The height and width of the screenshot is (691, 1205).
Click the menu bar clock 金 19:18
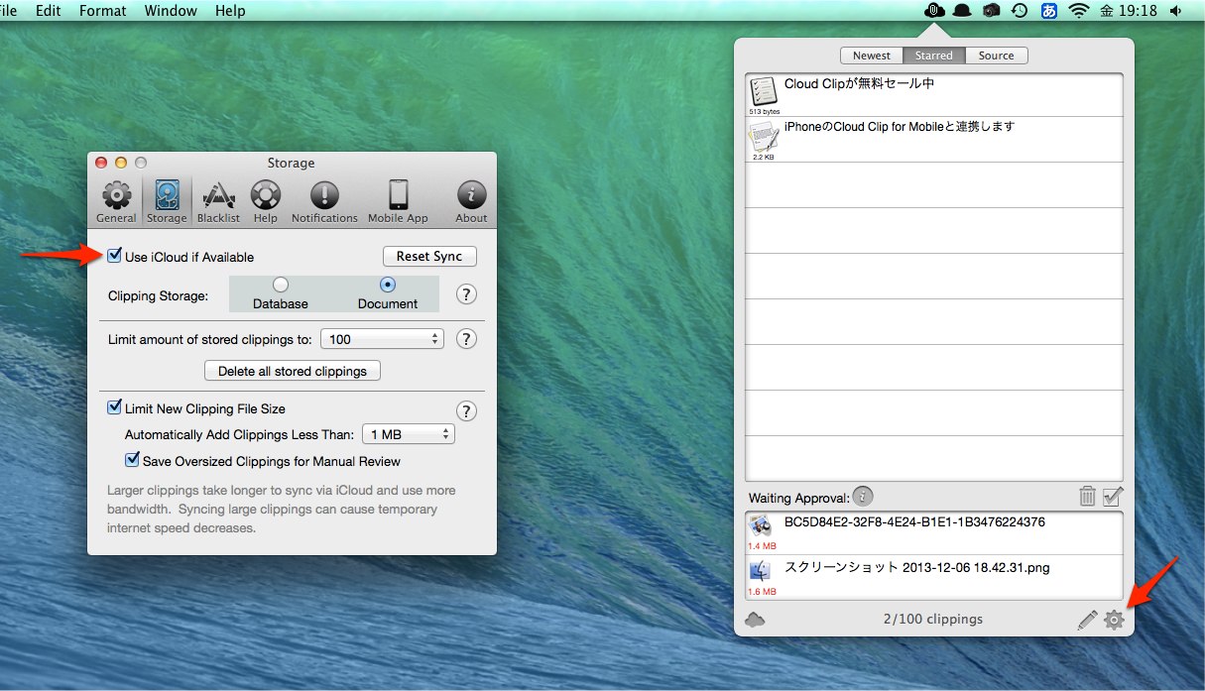click(1129, 11)
